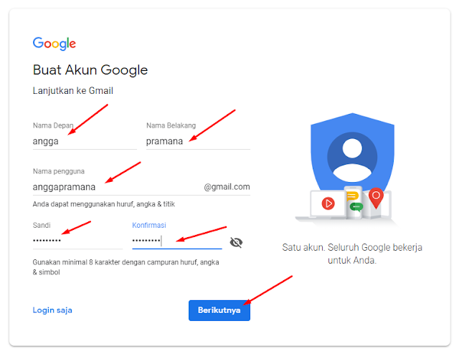Click the blue shield illustration
Viewport: 459px width, 351px height.
(352, 152)
